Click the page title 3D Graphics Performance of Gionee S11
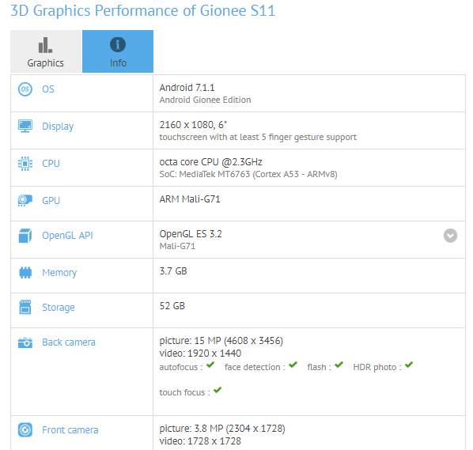The width and height of the screenshot is (473, 450). coord(143,11)
